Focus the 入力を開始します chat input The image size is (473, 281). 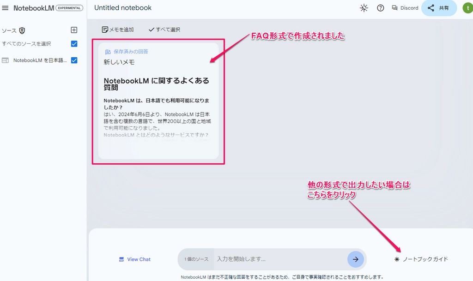coord(280,259)
